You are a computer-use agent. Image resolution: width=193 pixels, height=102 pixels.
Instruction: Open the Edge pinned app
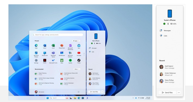coord(36,46)
